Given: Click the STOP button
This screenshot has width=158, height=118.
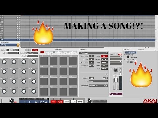Looking at the screenshot, I should coord(67,102).
